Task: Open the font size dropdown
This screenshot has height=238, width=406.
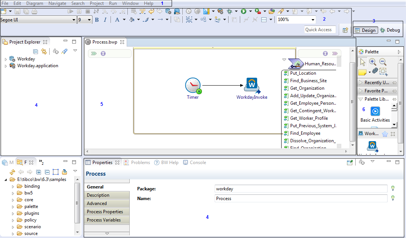Action: click(89, 20)
